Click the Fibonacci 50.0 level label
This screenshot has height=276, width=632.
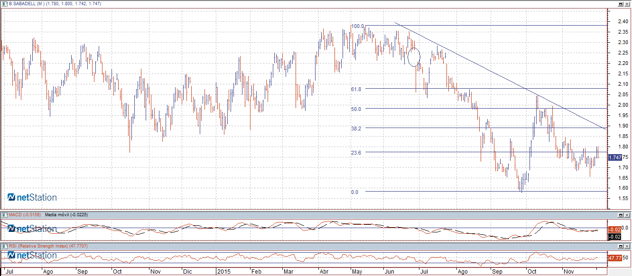356,109
